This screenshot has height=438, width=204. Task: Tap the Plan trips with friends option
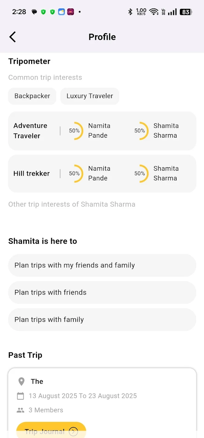point(102,292)
